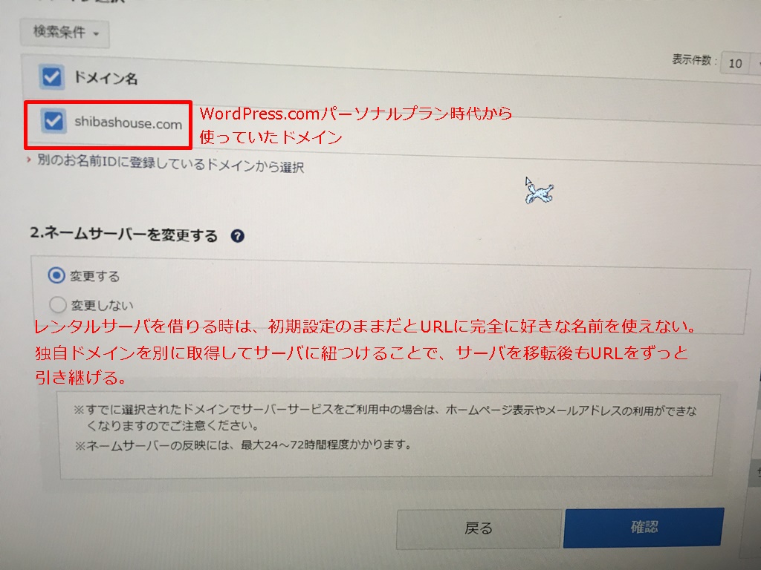Click the 2.ネームサーバーを変更する heading
Screen dimensions: 761x570
(124, 234)
